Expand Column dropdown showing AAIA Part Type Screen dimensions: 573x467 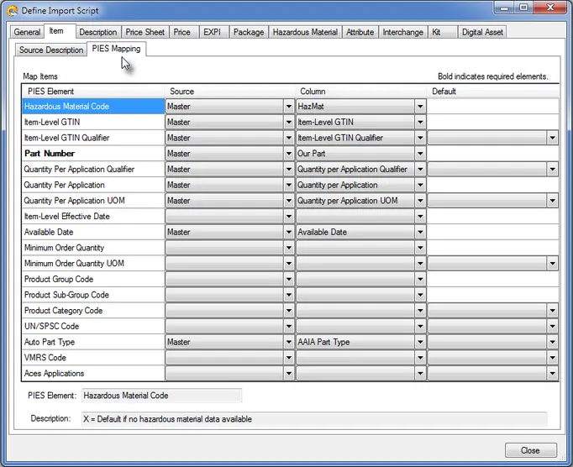(x=419, y=343)
